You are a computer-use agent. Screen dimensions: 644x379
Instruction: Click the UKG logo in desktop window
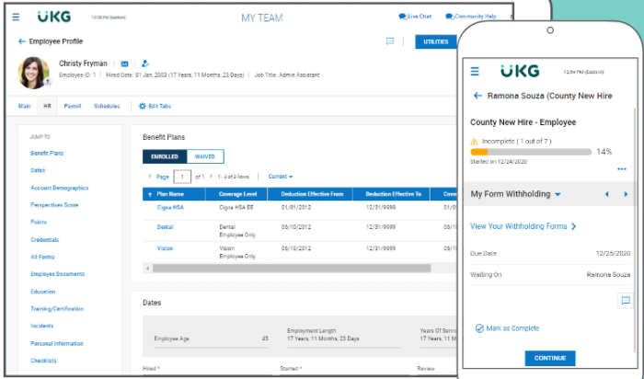click(x=54, y=17)
